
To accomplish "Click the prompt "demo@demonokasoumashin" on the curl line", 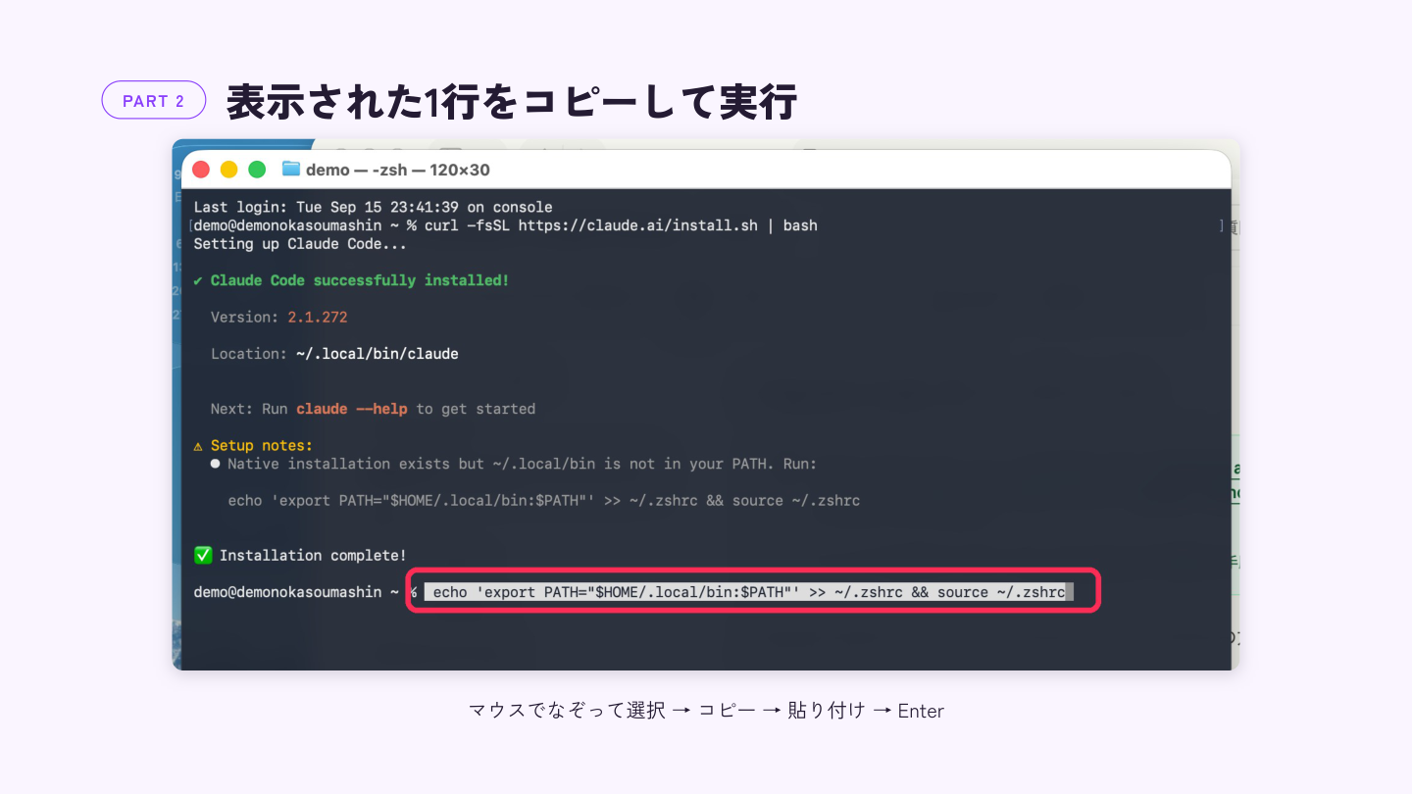I will [287, 225].
